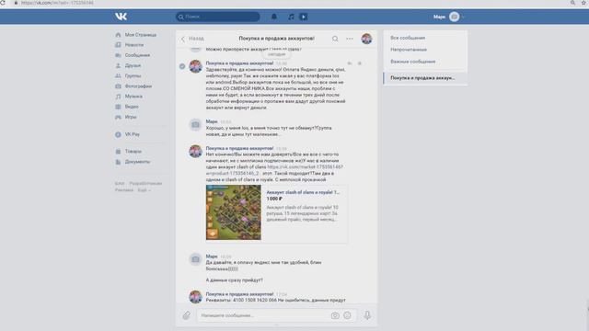Open emoji smiley picker

click(348, 315)
